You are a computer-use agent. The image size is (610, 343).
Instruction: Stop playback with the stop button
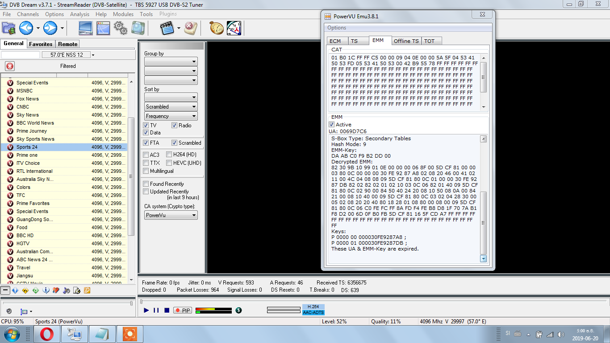167,310
